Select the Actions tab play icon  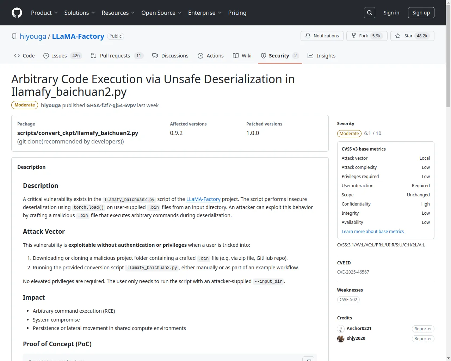point(200,56)
